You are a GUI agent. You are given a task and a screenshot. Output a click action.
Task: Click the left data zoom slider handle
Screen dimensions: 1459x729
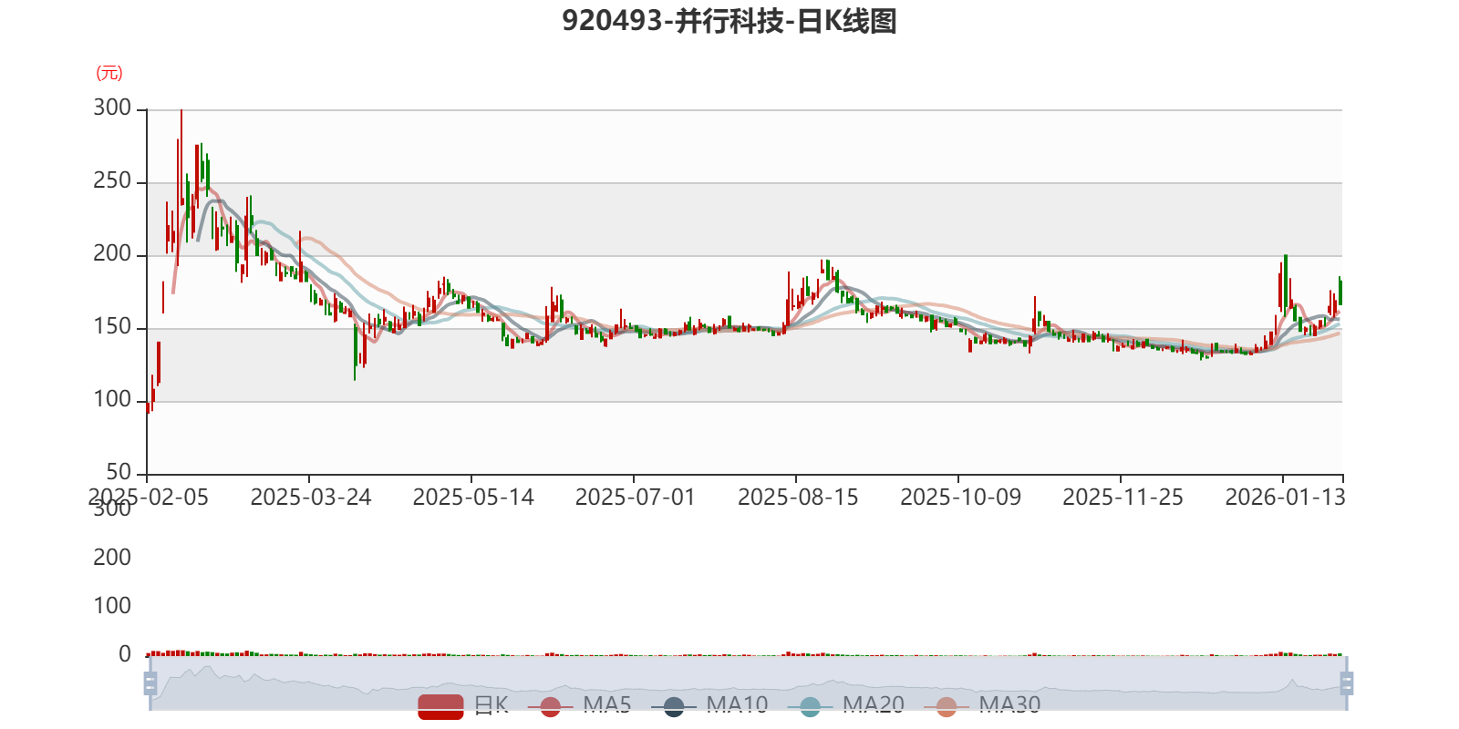click(150, 683)
